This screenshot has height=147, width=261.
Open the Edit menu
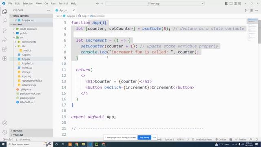[17, 3]
